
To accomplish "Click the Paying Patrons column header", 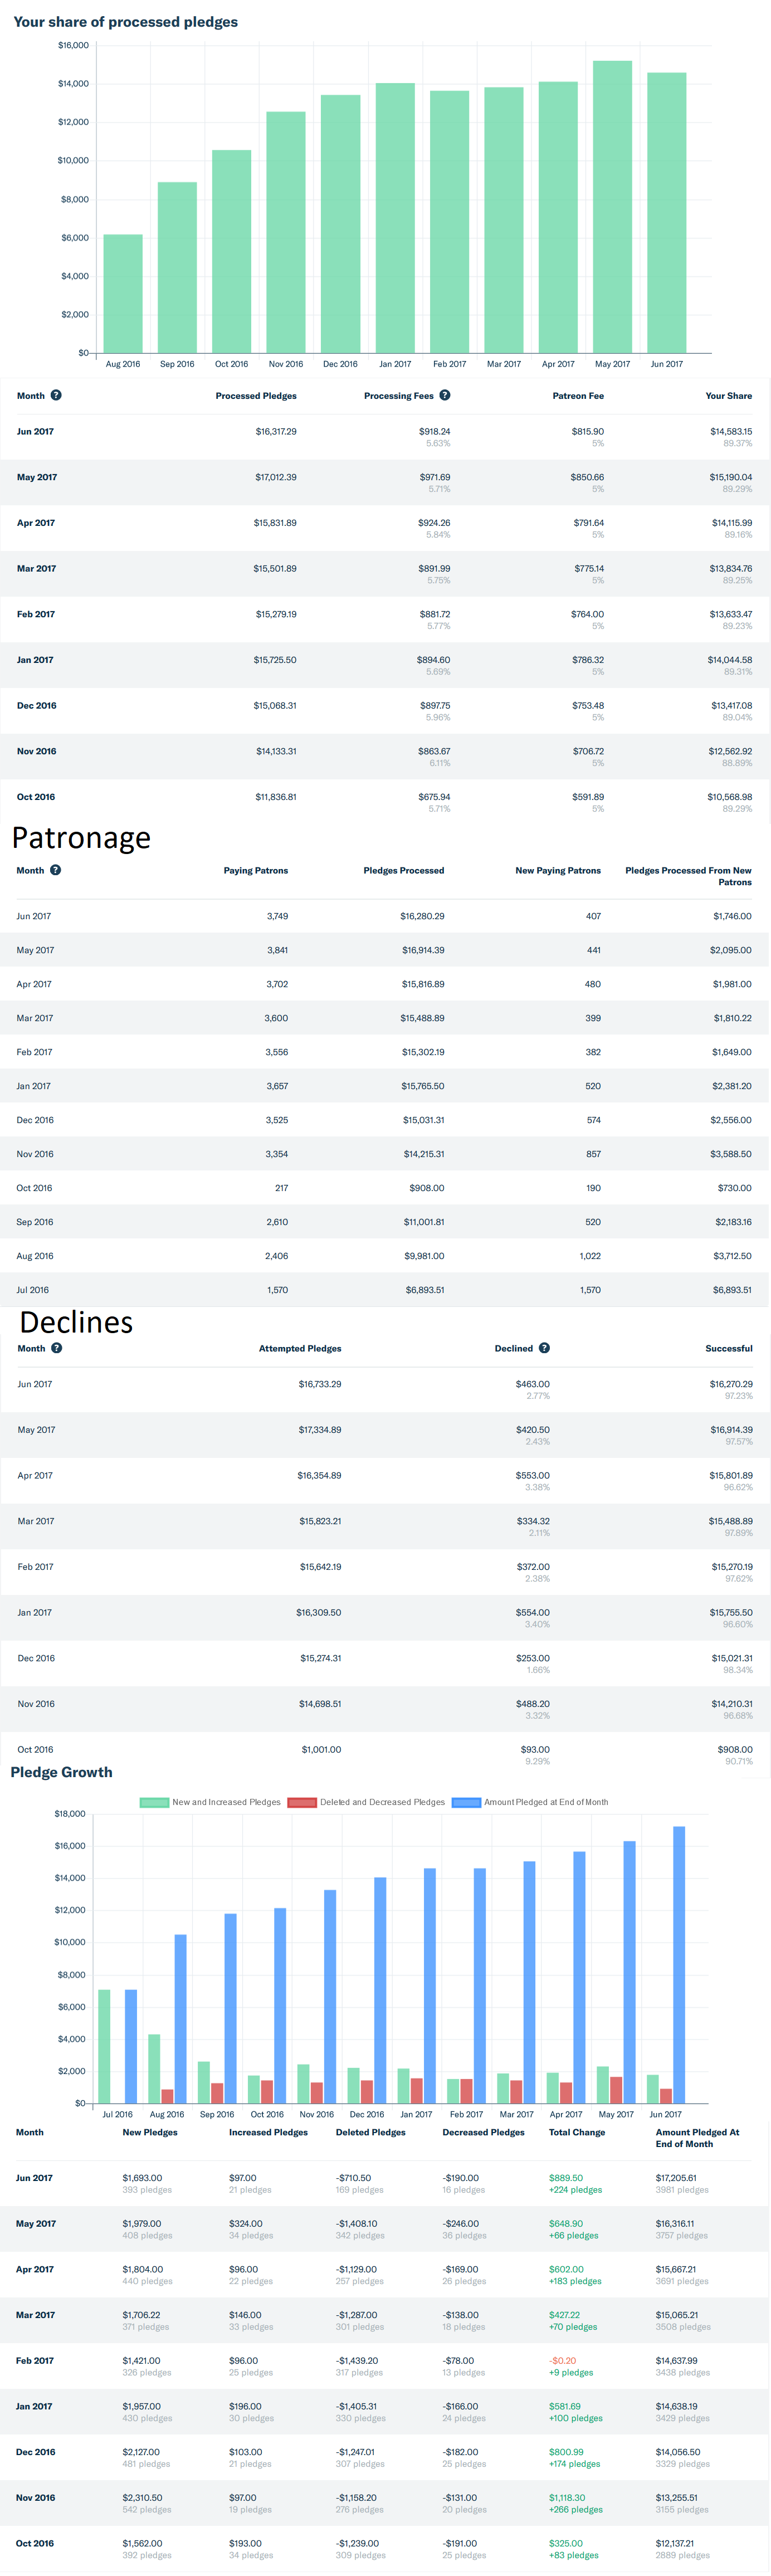I will [255, 871].
